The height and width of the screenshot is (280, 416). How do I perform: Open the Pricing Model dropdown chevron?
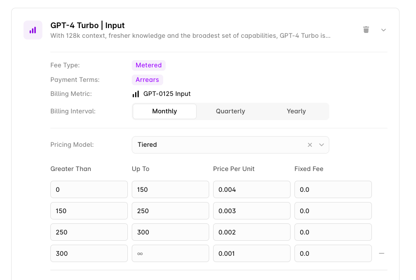(321, 144)
